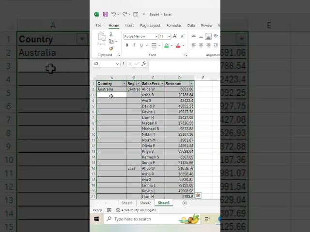The image size is (310, 232).
Task: Confirm entry with the formula bar checkmark
Action: point(137,64)
